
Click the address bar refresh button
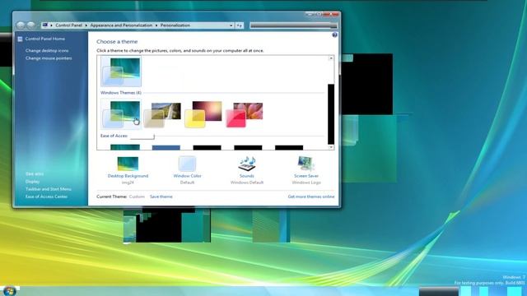(x=240, y=25)
